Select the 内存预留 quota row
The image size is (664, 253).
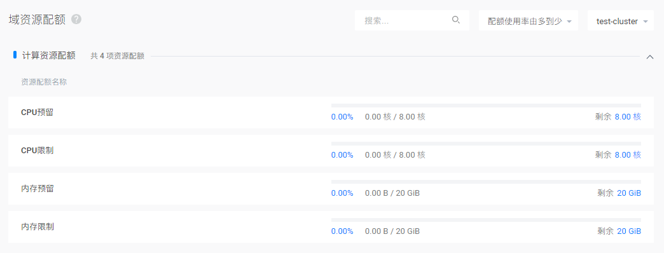(331, 189)
